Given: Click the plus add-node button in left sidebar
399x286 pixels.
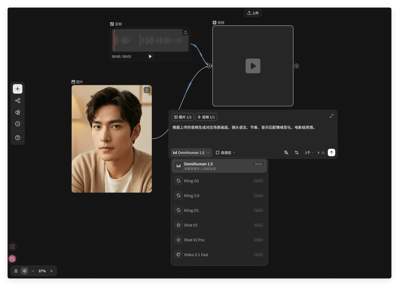Looking at the screenshot, I should tap(17, 89).
